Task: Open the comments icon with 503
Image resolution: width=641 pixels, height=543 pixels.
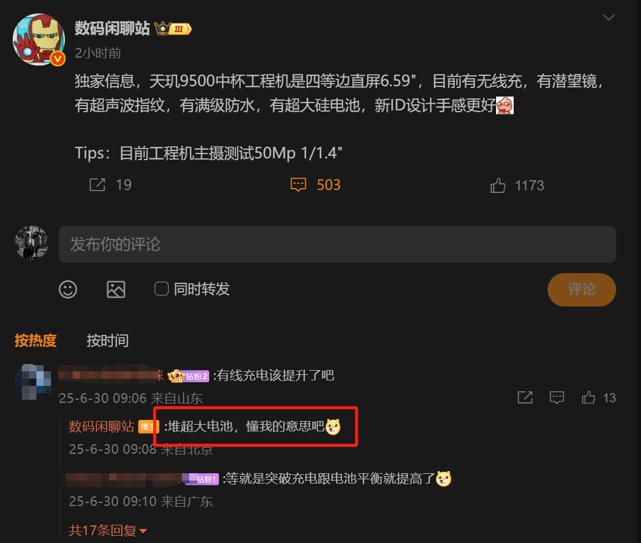Action: click(x=298, y=185)
